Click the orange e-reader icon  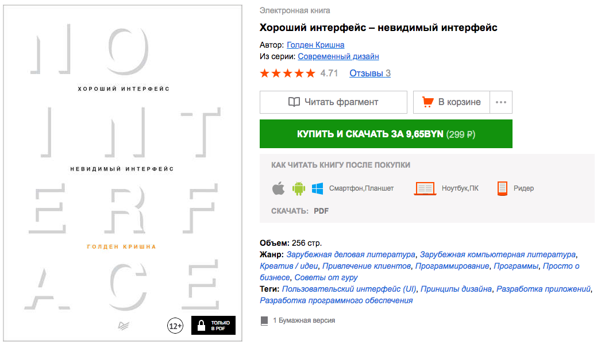click(x=502, y=188)
